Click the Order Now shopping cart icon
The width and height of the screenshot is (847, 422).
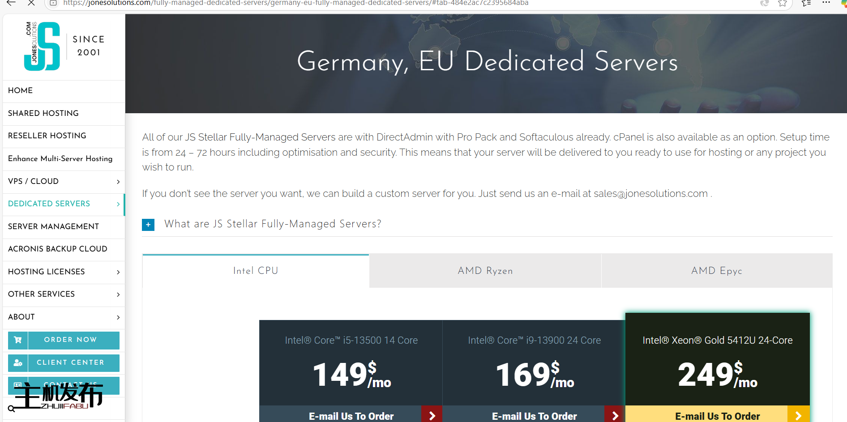tap(18, 340)
